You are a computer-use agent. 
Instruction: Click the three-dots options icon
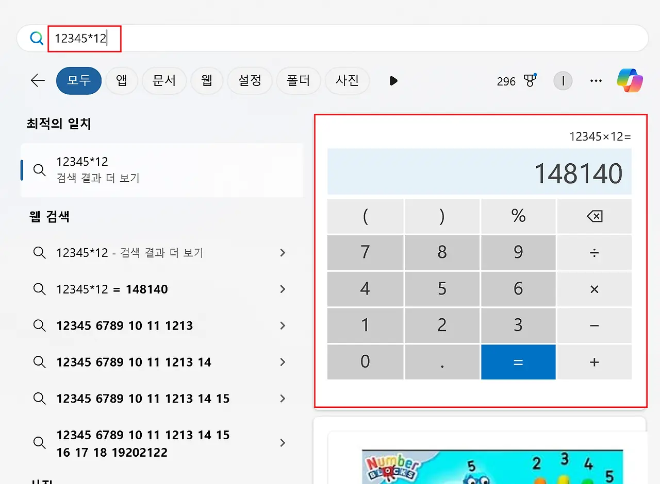596,80
